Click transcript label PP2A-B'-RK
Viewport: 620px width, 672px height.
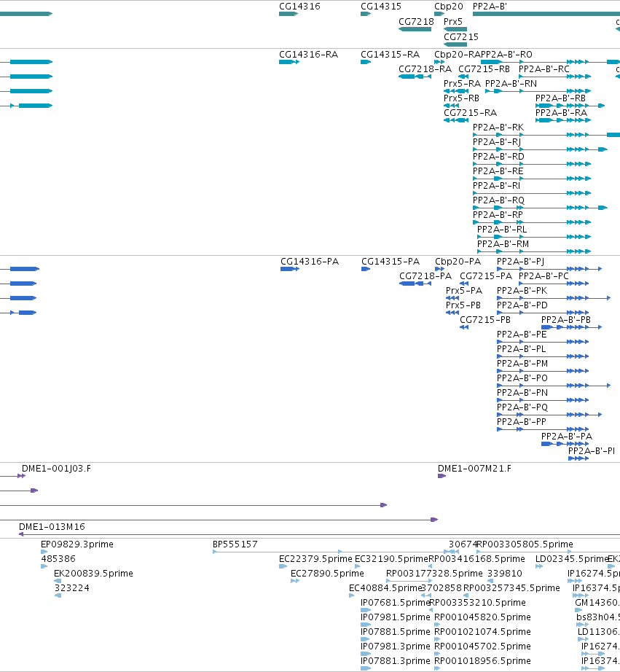498,128
